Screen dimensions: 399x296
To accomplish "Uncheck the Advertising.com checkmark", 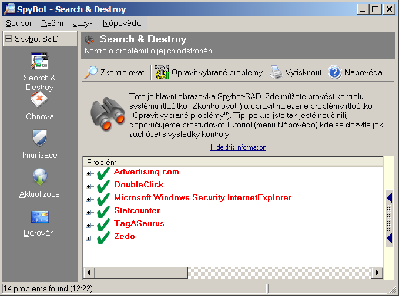I will coord(103,173).
